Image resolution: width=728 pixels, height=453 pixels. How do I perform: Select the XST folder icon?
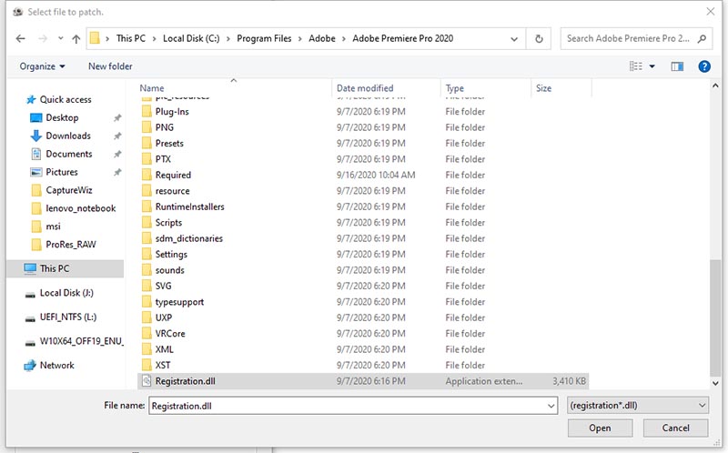tap(147, 365)
